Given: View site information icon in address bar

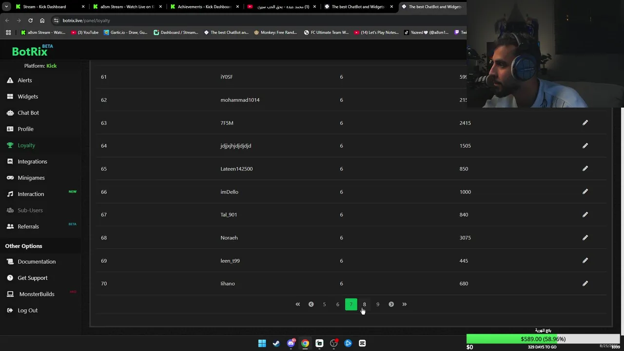Looking at the screenshot, I should point(56,20).
